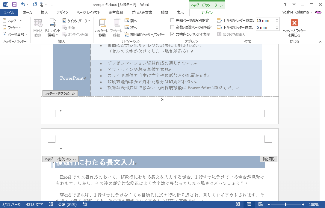Switch to the Review (校閲) tab
Screen dimensions: 325x208
(x=164, y=13)
